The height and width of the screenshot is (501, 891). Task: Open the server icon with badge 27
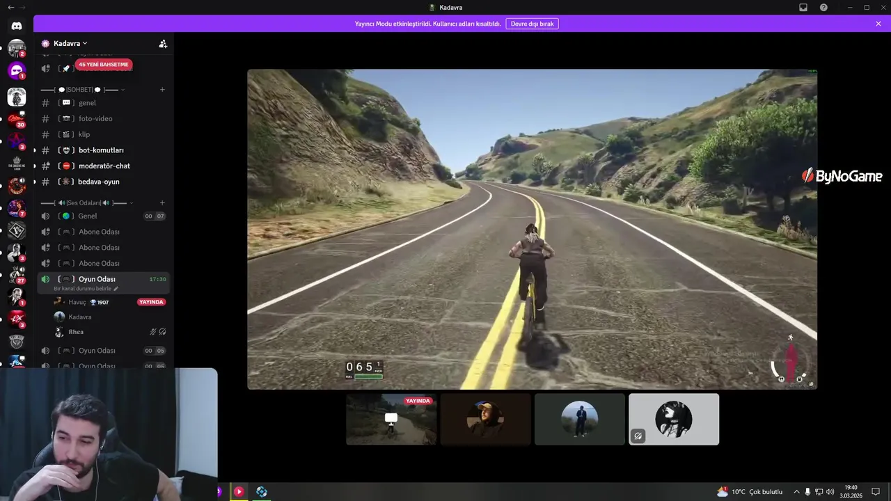pos(17,275)
